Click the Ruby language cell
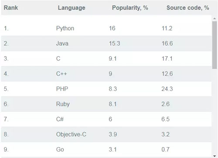 pyautogui.click(x=63, y=104)
